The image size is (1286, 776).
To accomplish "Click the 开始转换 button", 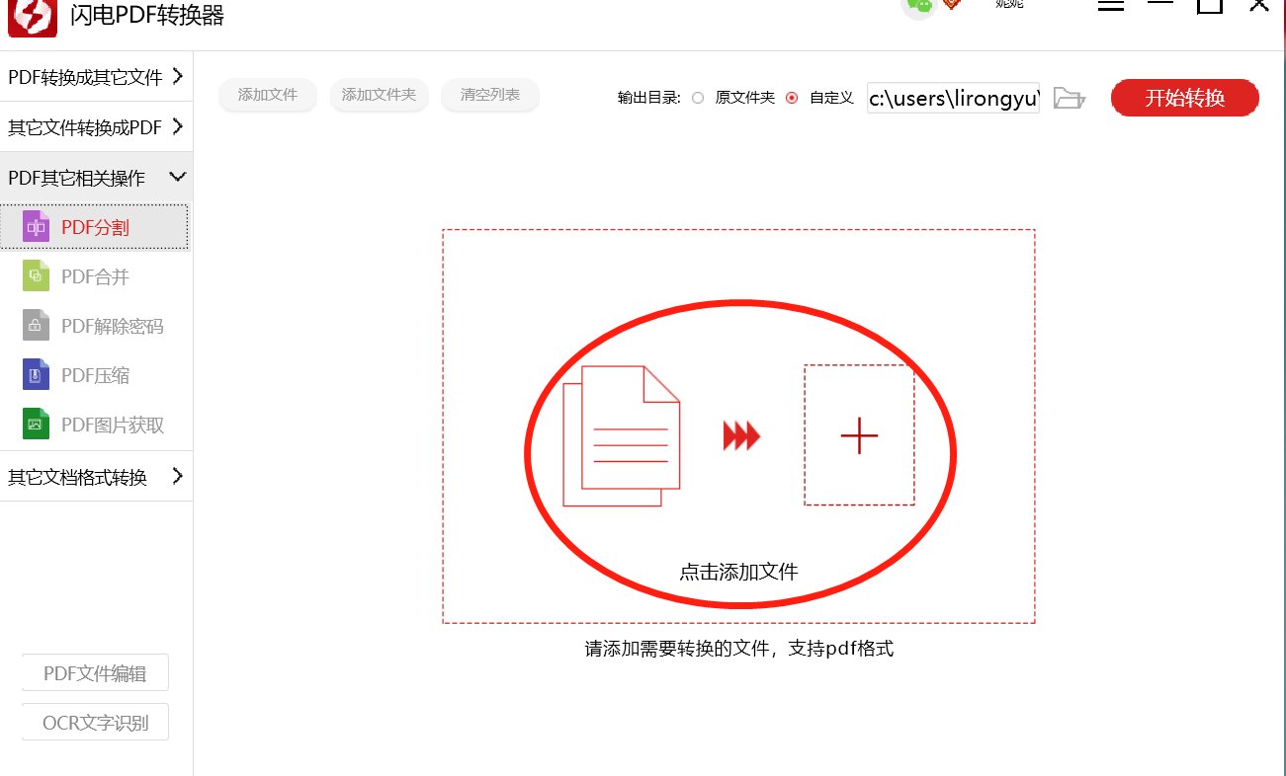I will (x=1184, y=98).
